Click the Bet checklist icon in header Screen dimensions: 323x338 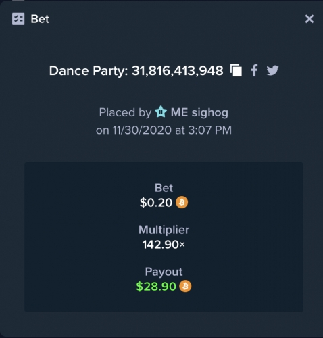pos(18,19)
